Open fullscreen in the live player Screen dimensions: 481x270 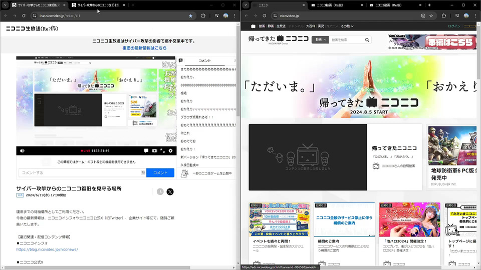point(162,150)
